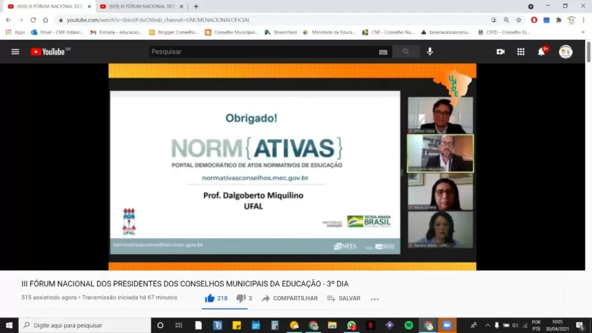Open the YouTube account avatar menu

(x=565, y=51)
